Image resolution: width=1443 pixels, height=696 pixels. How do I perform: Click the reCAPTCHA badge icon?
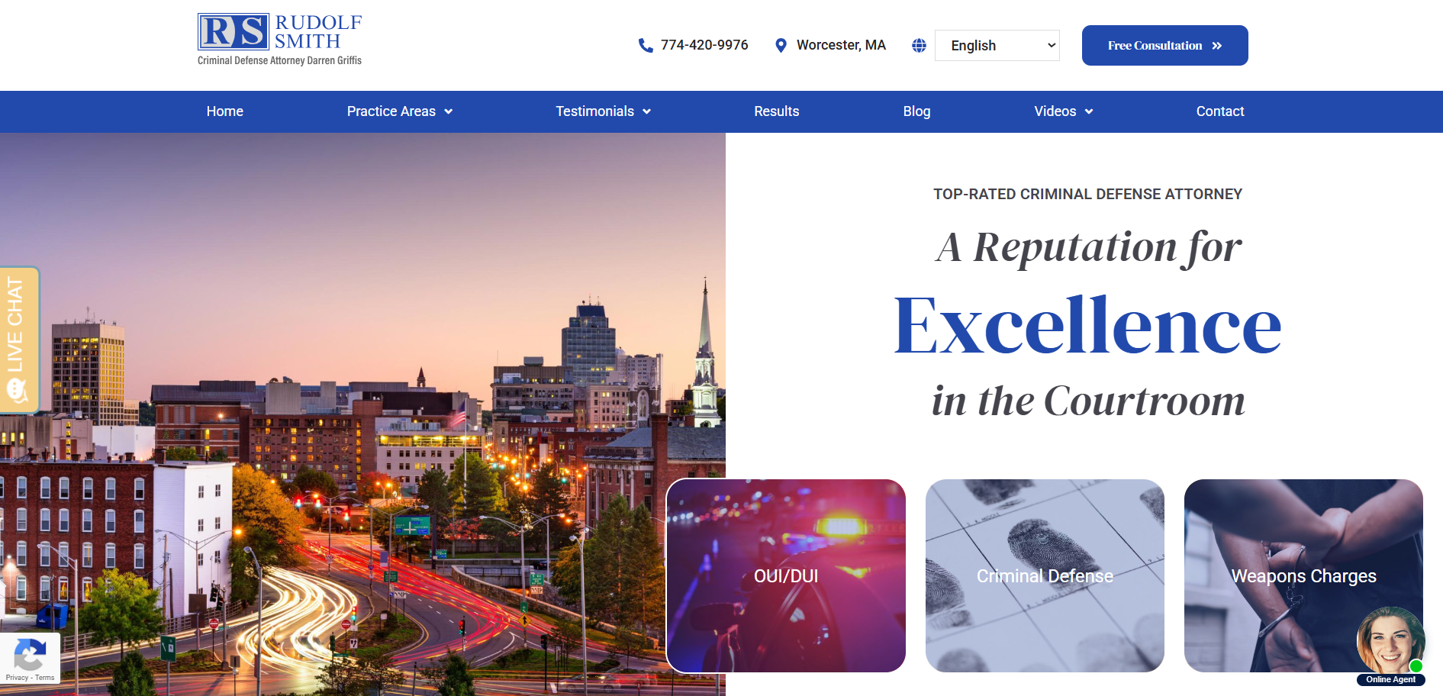point(30,655)
